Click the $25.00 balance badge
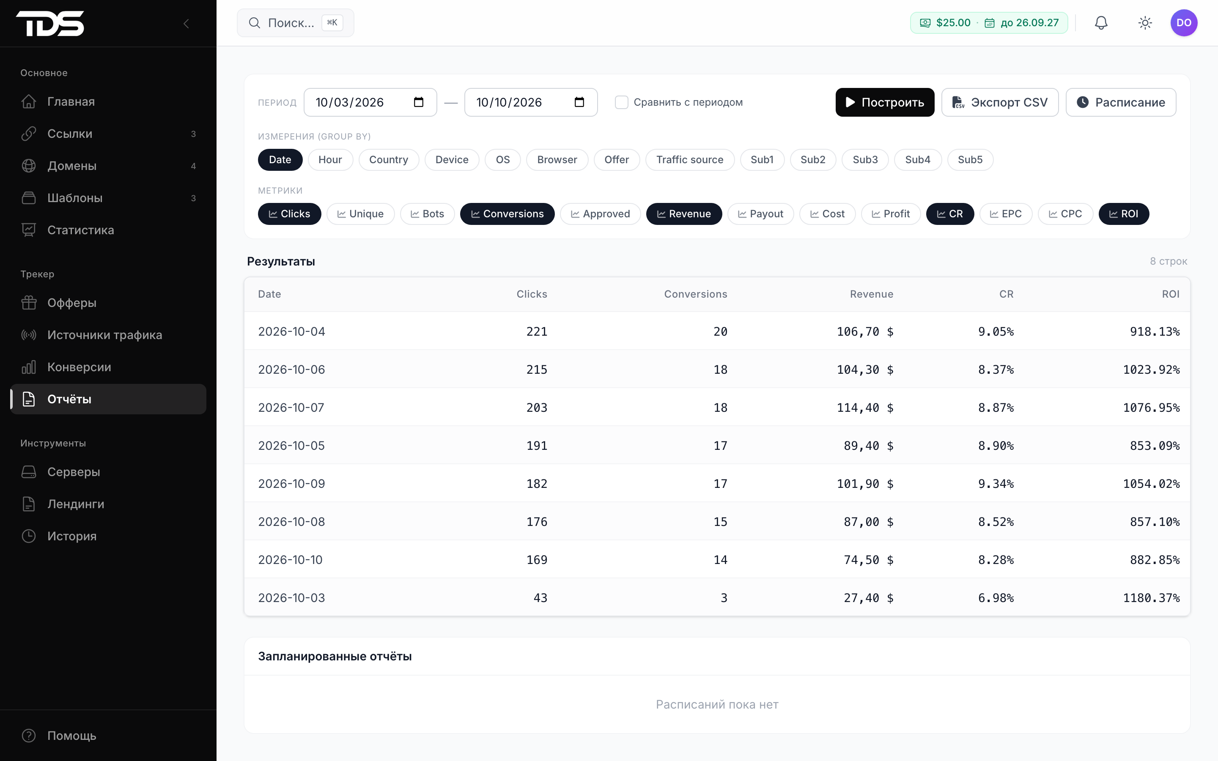The height and width of the screenshot is (761, 1218). pyautogui.click(x=988, y=23)
